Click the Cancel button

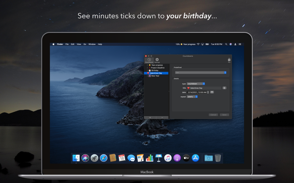click(213, 115)
